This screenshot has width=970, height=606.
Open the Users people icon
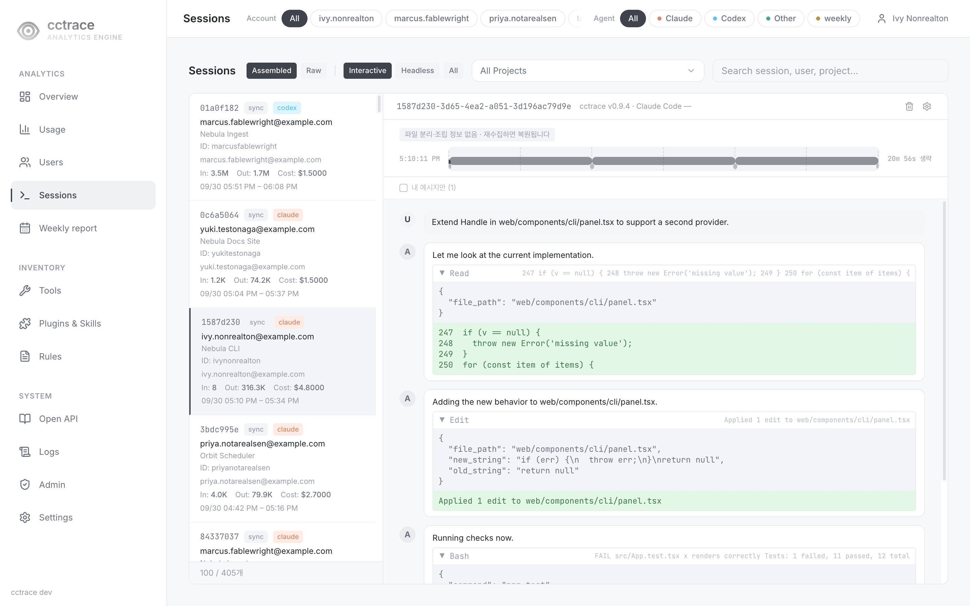pos(25,162)
